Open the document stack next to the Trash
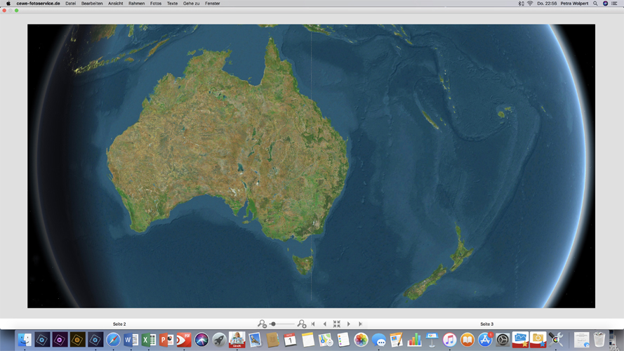 point(581,340)
